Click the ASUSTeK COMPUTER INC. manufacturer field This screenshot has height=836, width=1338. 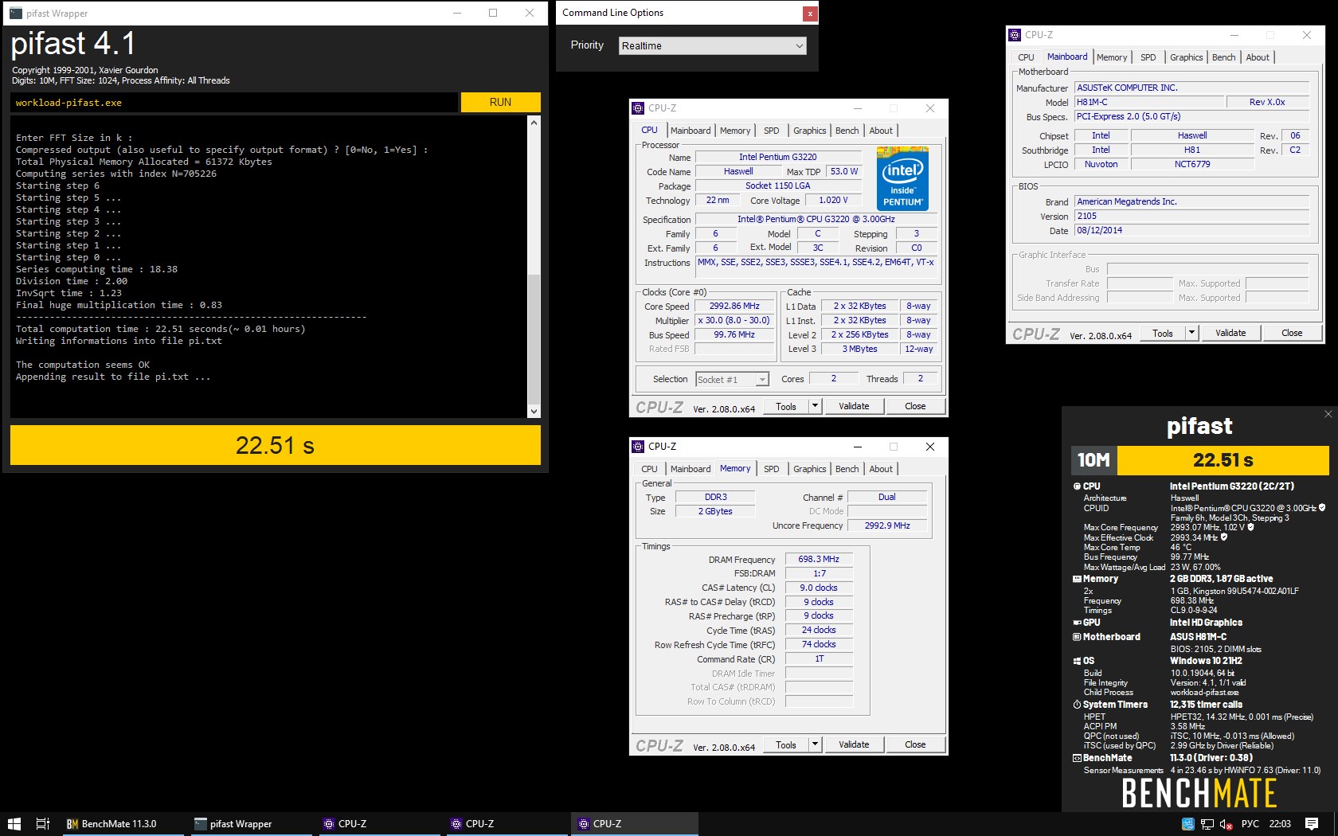click(1191, 88)
